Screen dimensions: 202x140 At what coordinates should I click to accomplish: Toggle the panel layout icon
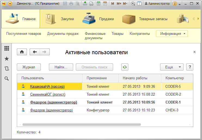[x=139, y=4]
